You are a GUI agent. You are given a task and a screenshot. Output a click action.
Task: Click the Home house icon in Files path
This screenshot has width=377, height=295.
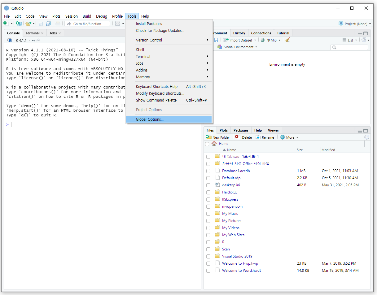click(214, 144)
